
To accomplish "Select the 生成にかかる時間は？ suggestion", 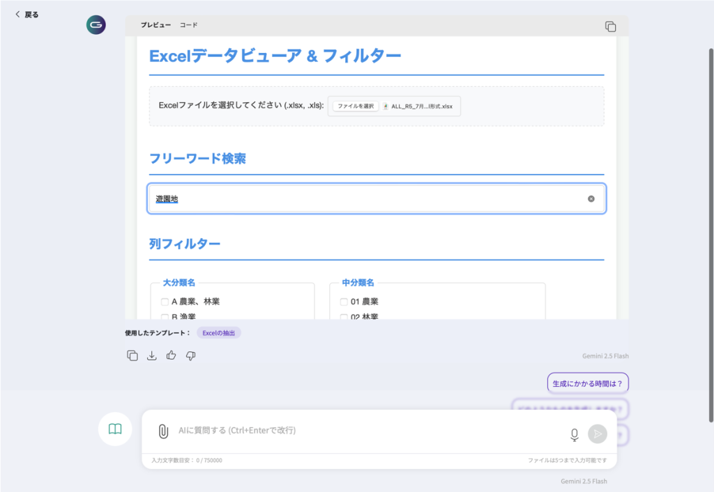I will click(587, 383).
